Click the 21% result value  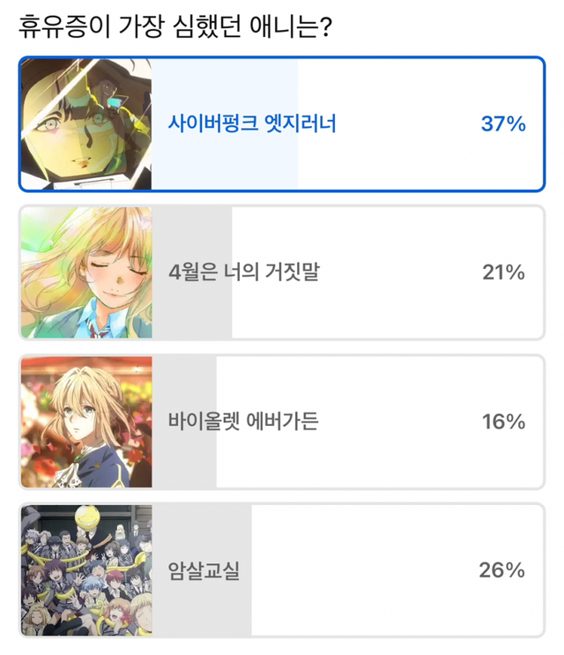[503, 273]
